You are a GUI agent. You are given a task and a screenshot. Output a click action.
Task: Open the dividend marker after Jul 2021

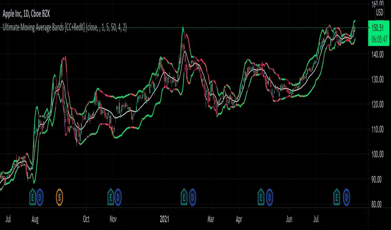coord(347,197)
